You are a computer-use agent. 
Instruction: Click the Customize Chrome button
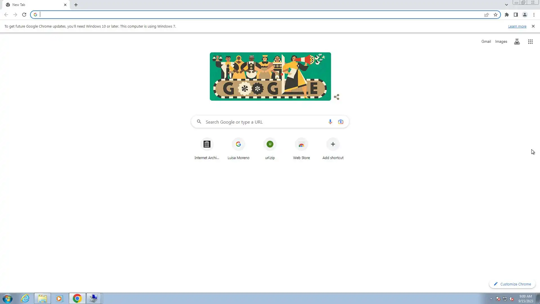(512, 284)
